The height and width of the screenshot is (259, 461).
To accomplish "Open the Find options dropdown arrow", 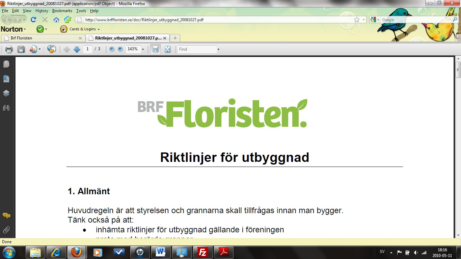I will [x=218, y=49].
